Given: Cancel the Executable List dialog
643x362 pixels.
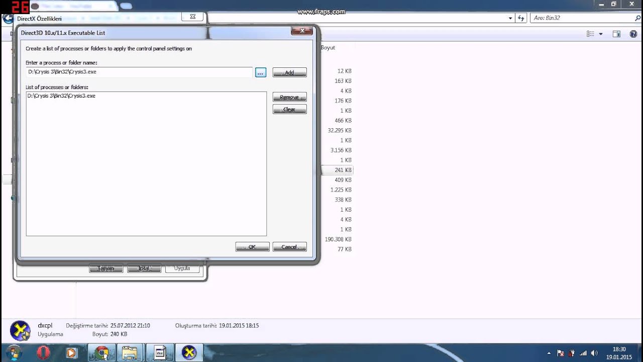Looking at the screenshot, I should click(289, 247).
